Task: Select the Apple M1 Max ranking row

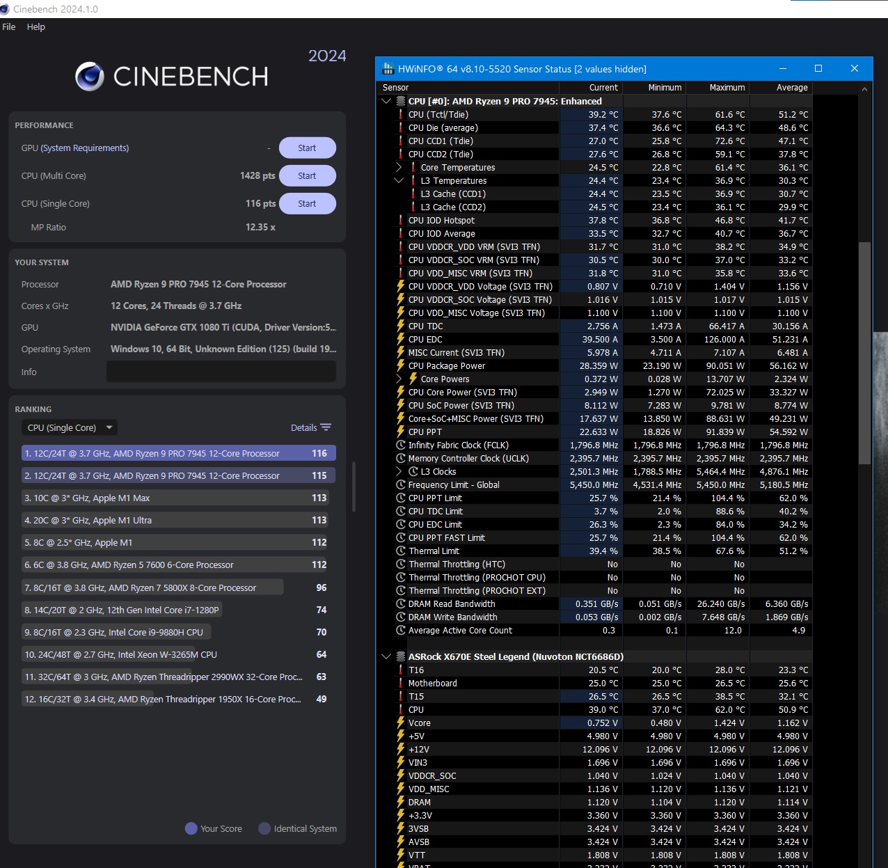Action: click(x=175, y=498)
